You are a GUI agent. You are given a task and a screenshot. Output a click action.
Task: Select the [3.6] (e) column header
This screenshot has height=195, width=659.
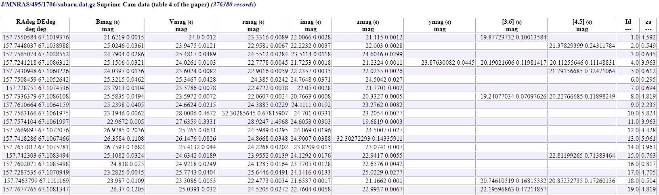click(512, 25)
